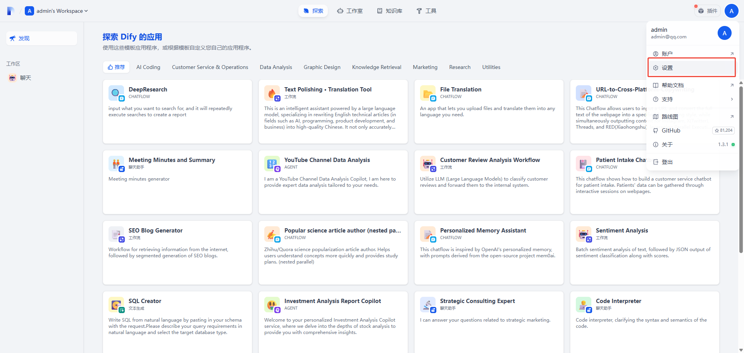Viewport: 744px width, 353px height.
Task: Click the external-link arrow beside 路线图
Action: [732, 117]
